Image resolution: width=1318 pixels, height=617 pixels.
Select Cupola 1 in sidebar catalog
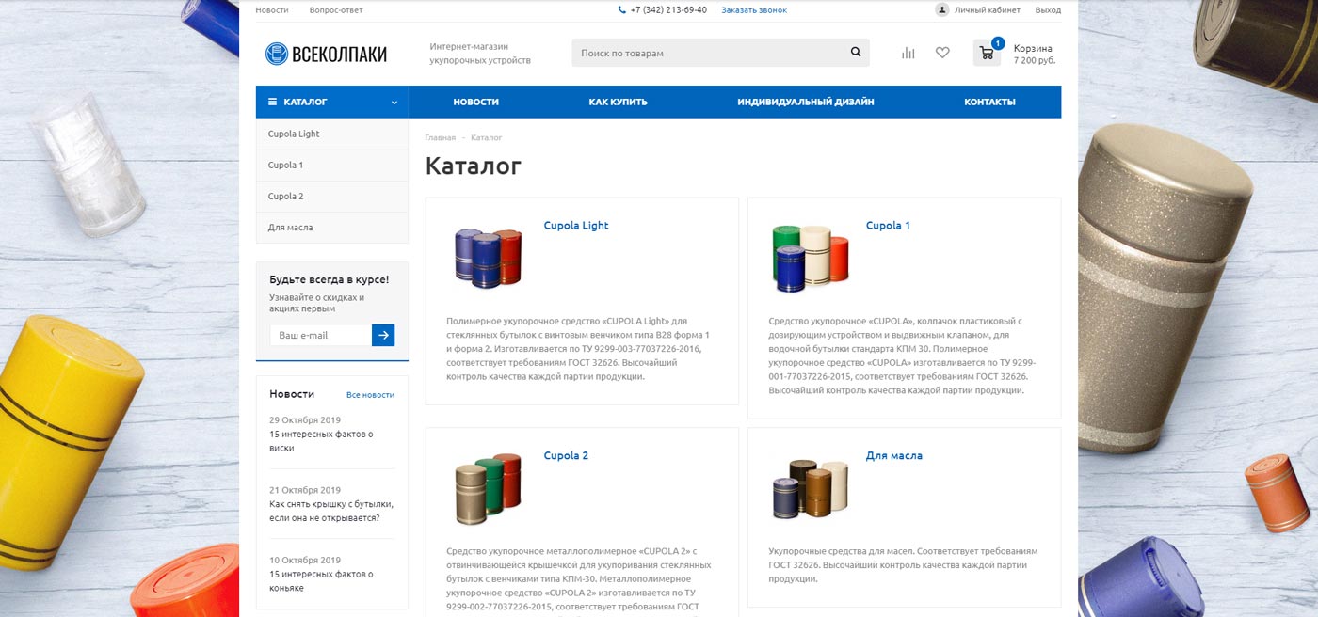point(331,166)
